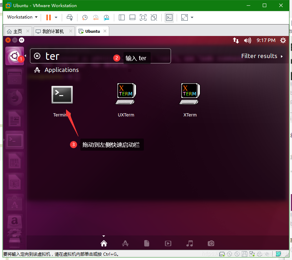This screenshot has height=260, width=292.
Task: Open the 9:17 PM clock menu
Action: pos(266,40)
